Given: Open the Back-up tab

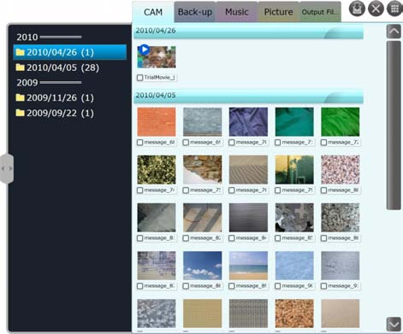Looking at the screenshot, I should [x=195, y=12].
